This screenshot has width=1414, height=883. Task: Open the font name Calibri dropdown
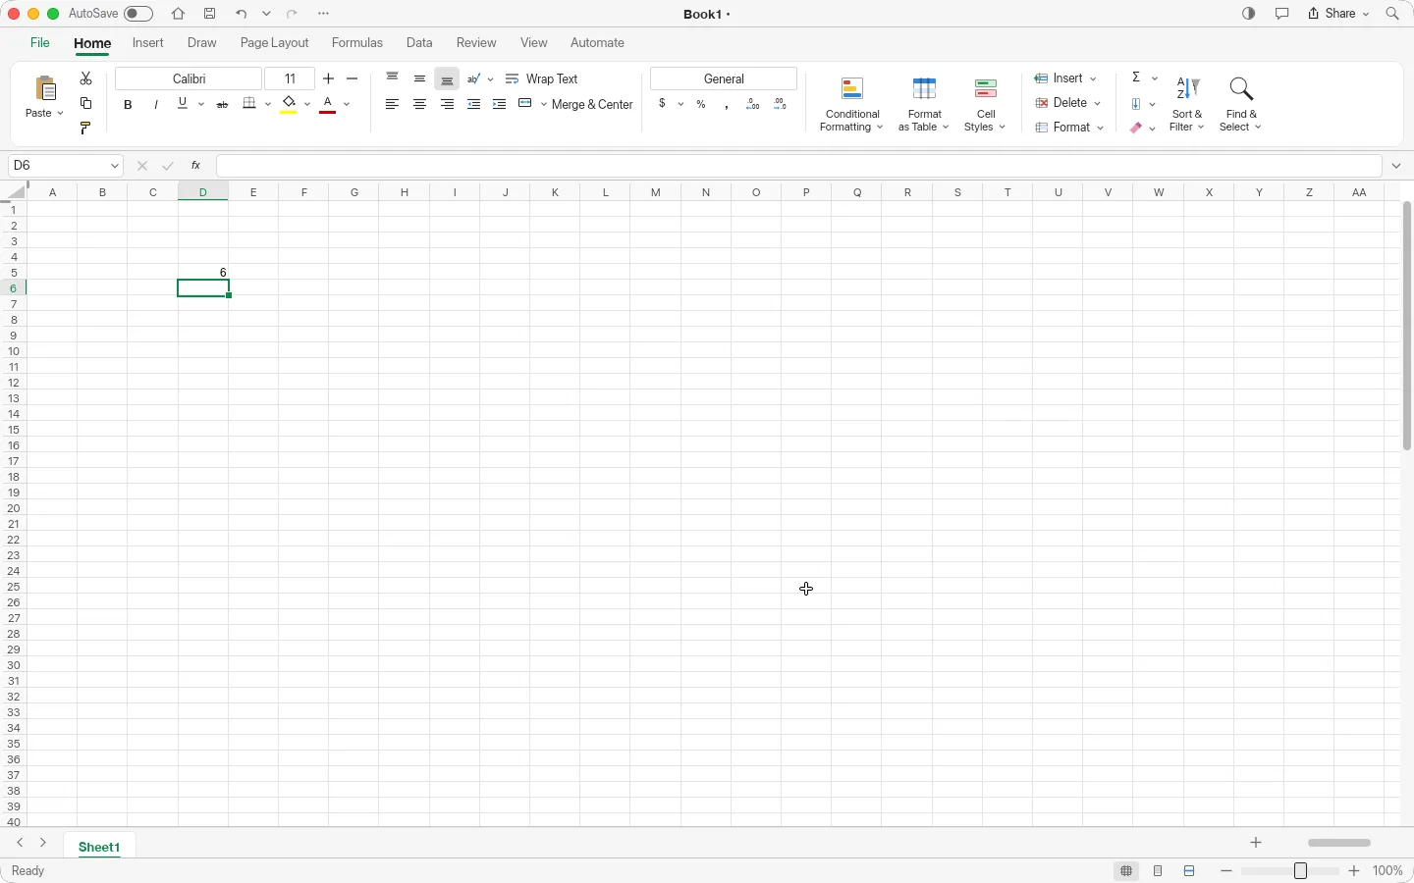[189, 78]
